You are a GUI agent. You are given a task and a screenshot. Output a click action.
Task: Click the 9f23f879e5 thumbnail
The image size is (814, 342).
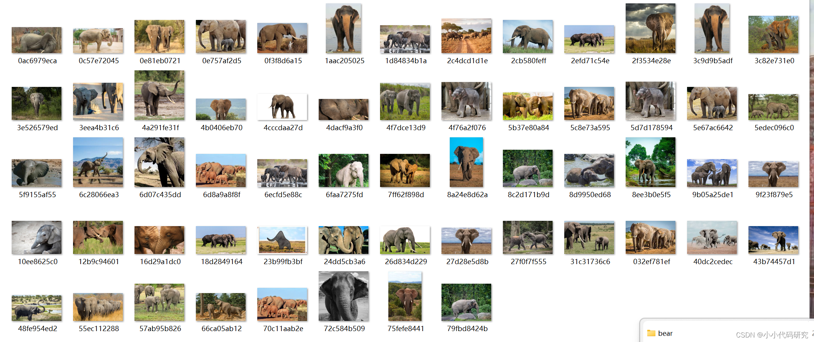click(x=773, y=174)
